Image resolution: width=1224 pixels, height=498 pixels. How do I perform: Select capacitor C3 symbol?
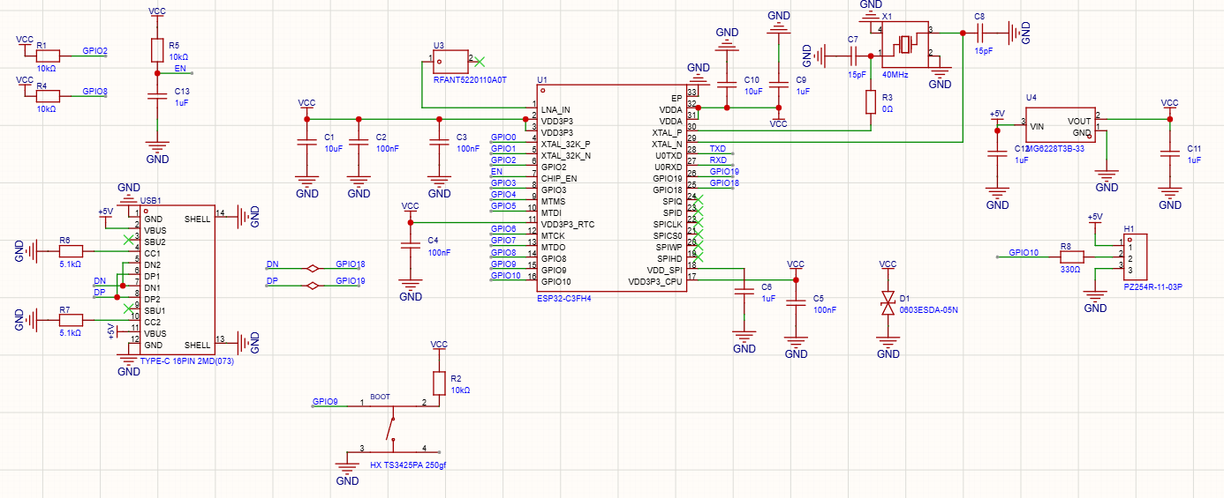(x=439, y=143)
